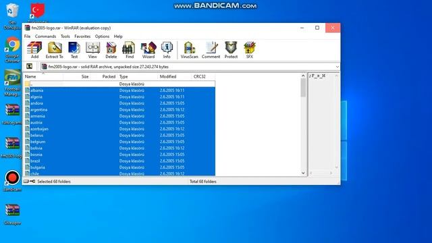Click the View toolbar icon

click(x=92, y=50)
